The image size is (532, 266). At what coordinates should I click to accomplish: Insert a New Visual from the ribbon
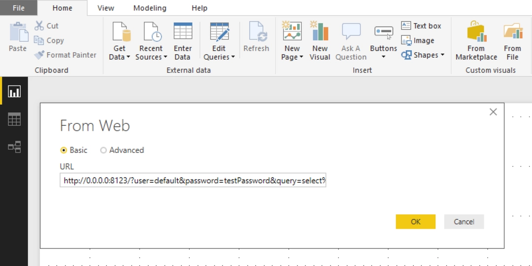320,41
